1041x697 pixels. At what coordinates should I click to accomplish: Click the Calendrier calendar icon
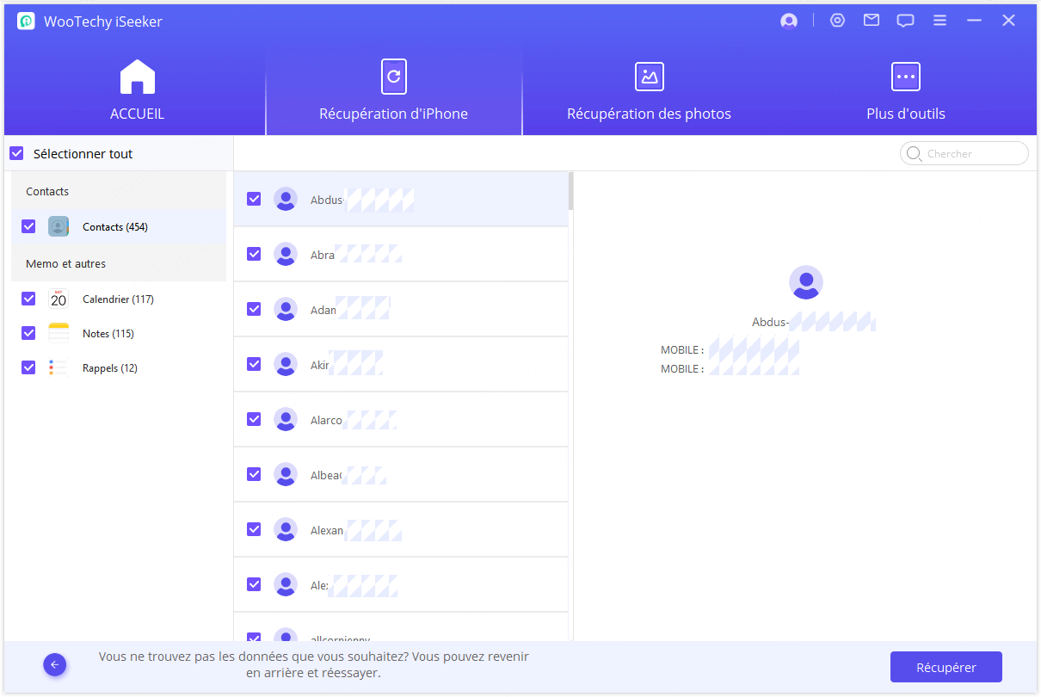pyautogui.click(x=59, y=299)
